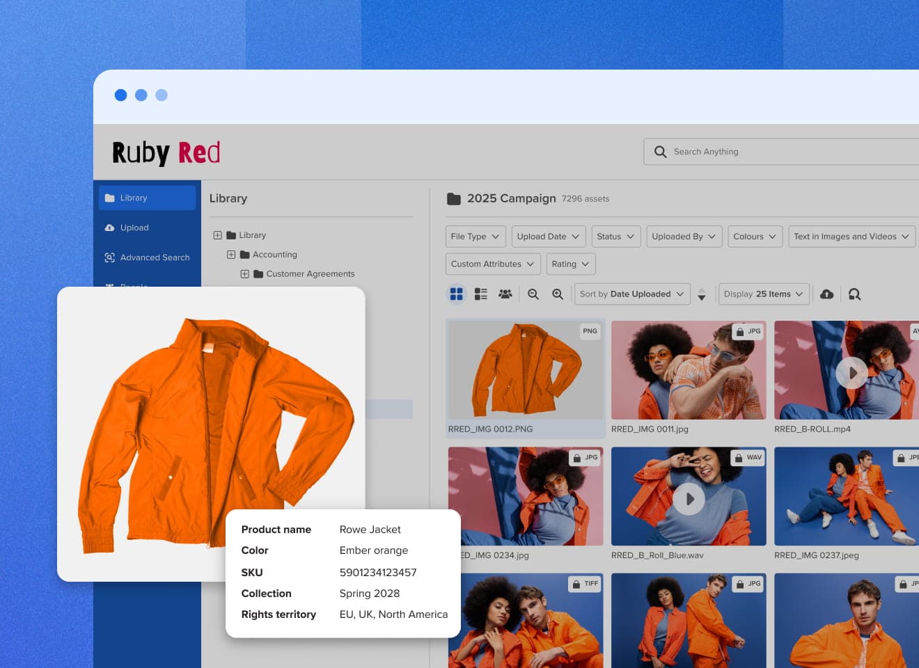Open thumbnail RRED_IMG 0237.jpeg
Viewport: 919px width, 668px height.
pos(847,496)
